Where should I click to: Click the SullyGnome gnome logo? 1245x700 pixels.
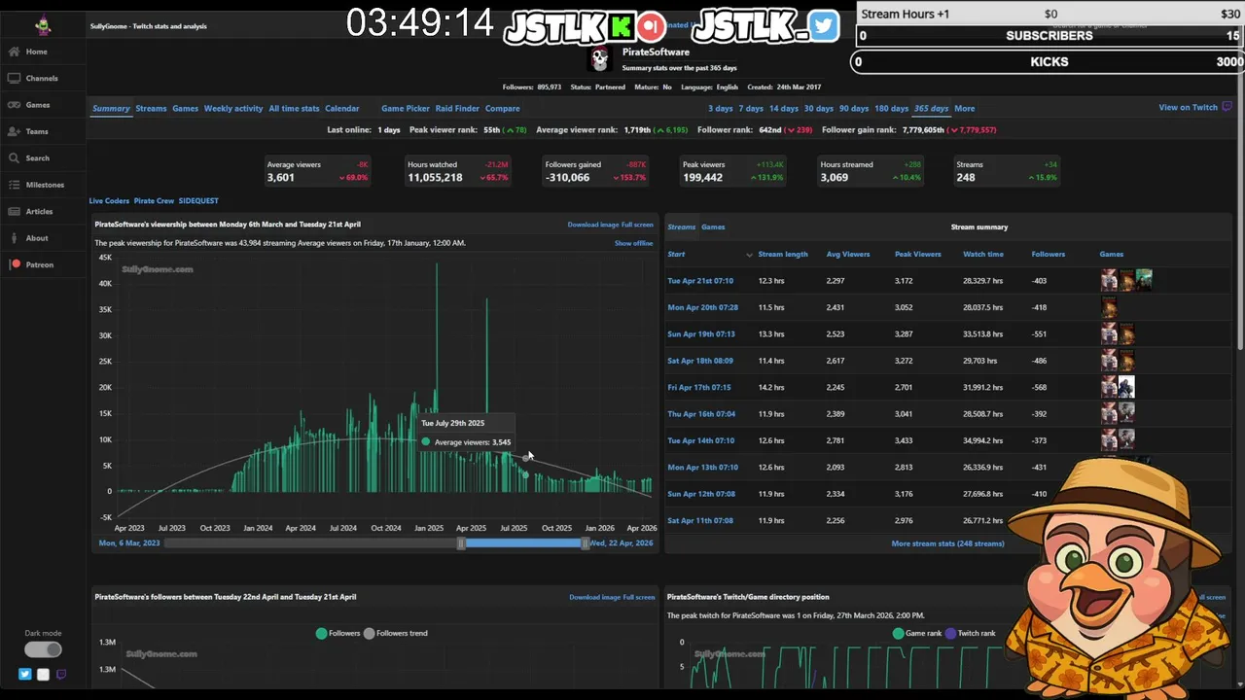point(43,25)
